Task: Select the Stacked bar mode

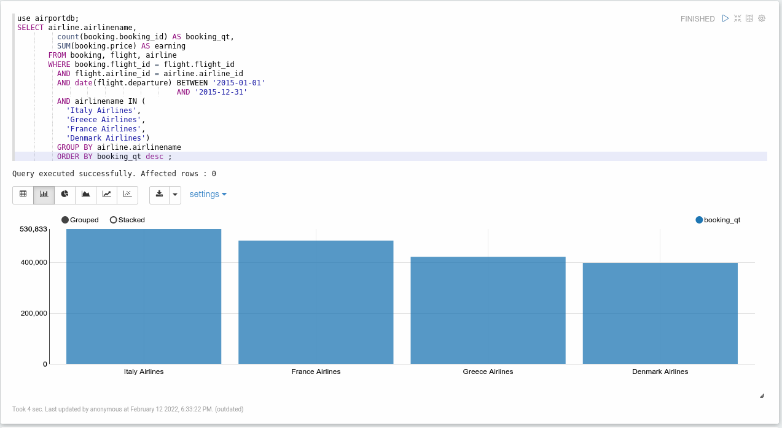Action: tap(114, 220)
